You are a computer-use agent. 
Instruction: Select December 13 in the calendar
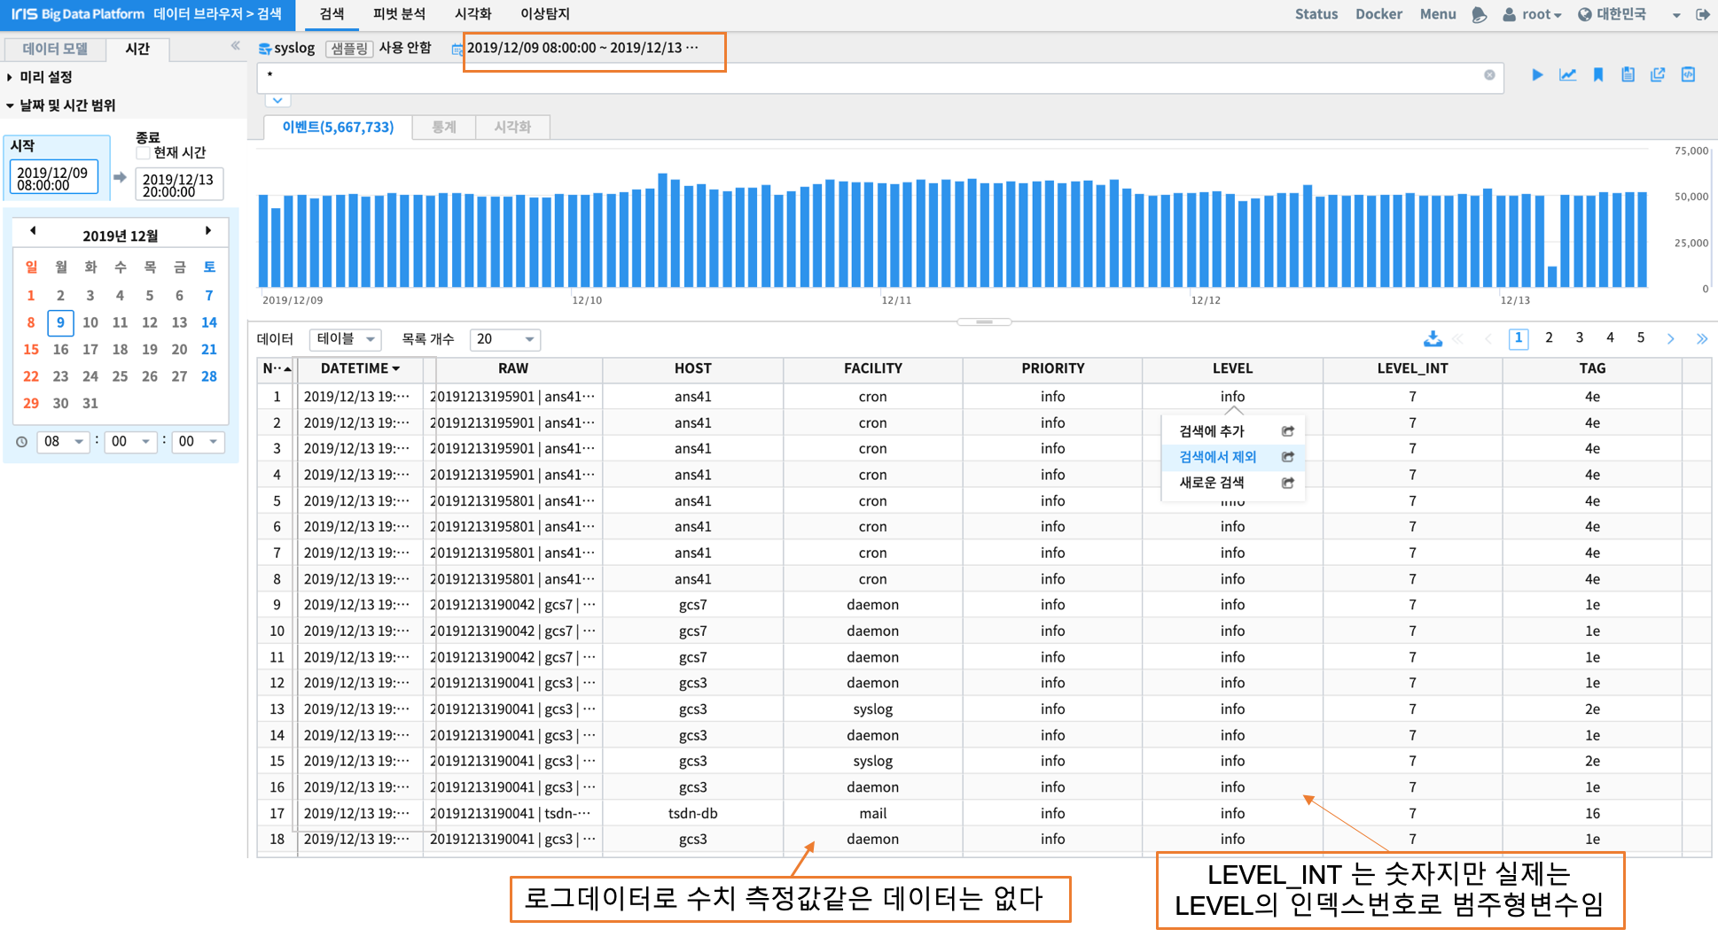coord(179,322)
